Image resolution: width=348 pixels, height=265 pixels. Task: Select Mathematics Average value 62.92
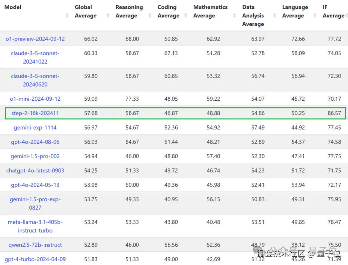pos(213,39)
